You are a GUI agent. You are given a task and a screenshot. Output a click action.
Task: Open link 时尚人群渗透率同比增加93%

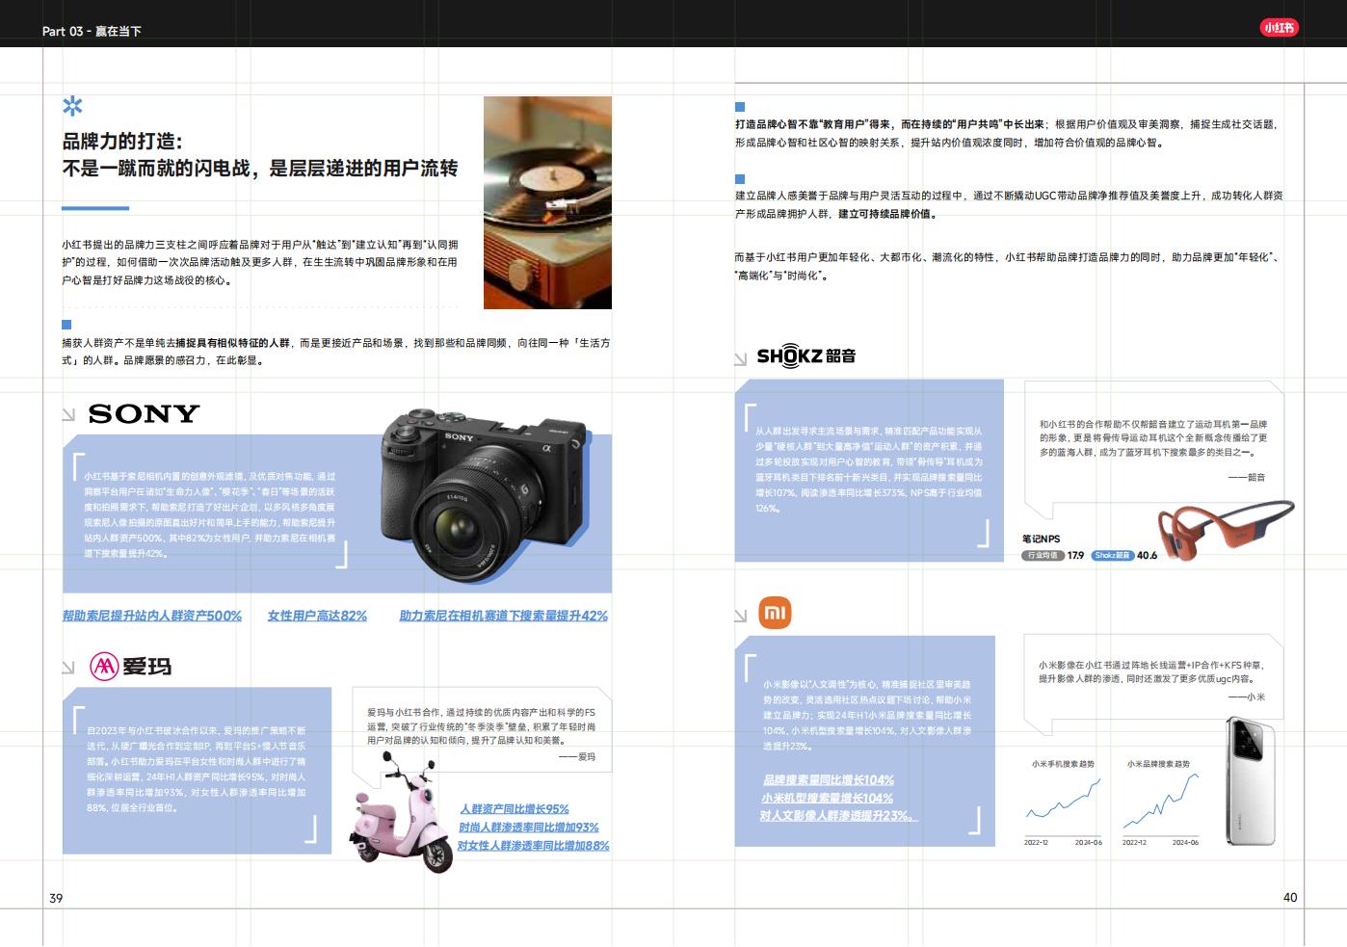coord(529,828)
